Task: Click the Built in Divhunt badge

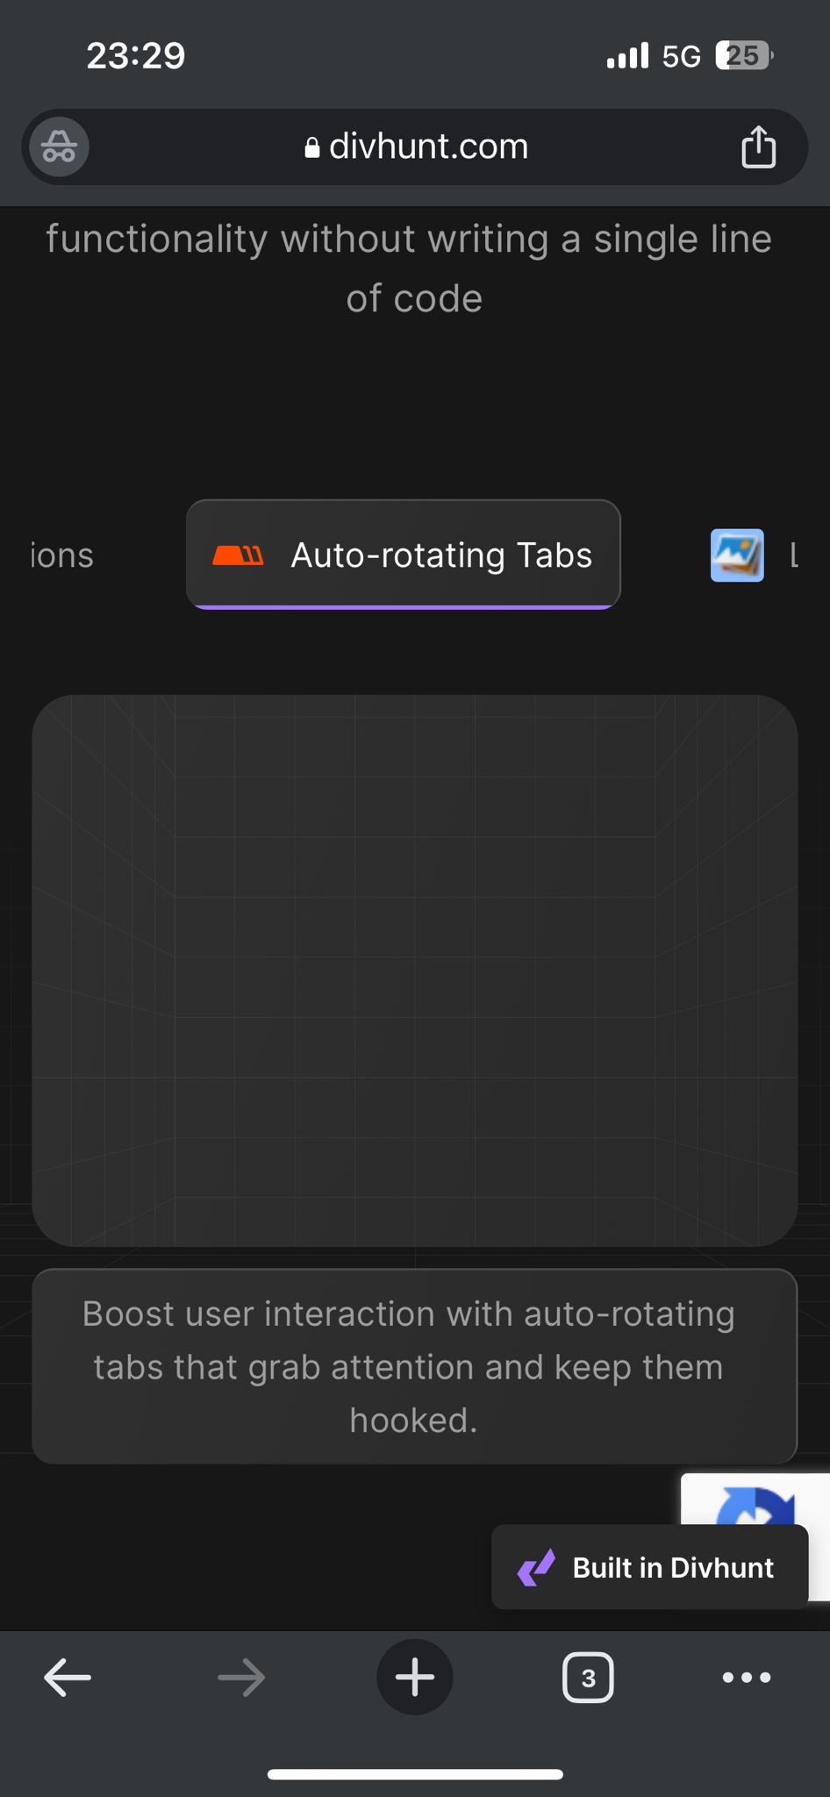Action: coord(649,1567)
